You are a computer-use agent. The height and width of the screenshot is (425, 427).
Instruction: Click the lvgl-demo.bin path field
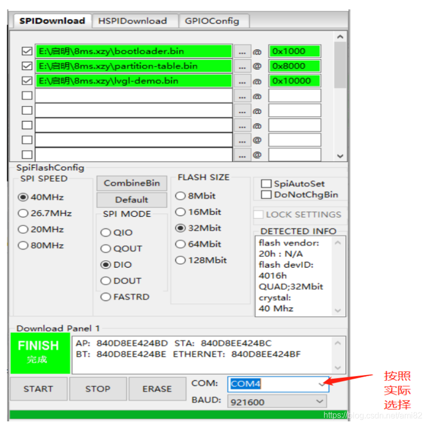[134, 81]
